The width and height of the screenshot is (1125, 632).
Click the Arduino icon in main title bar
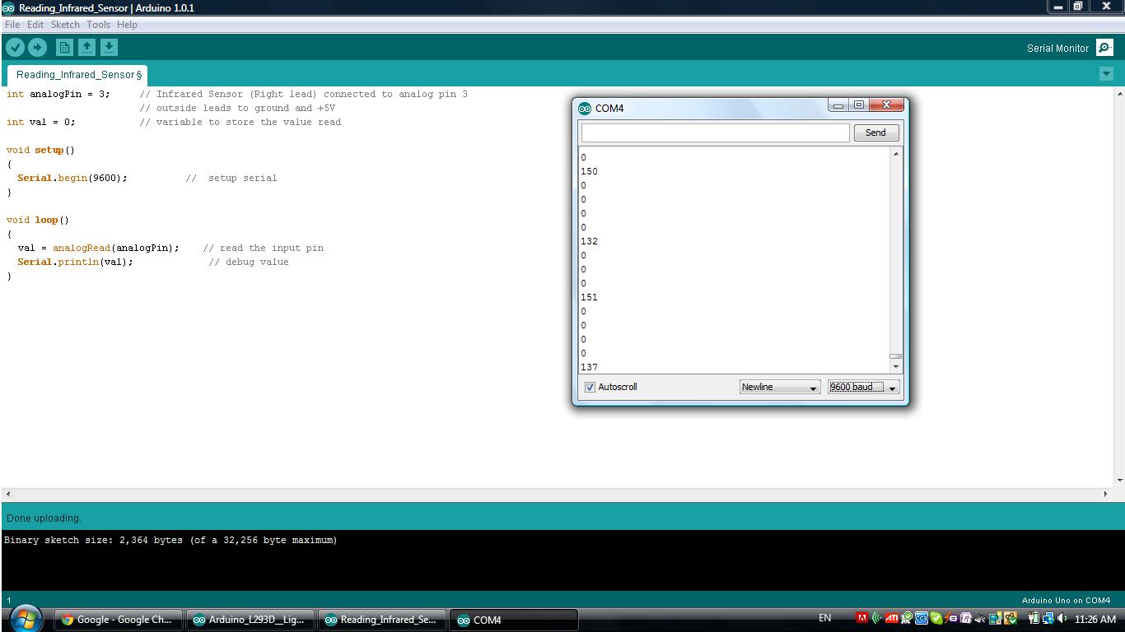coord(8,7)
